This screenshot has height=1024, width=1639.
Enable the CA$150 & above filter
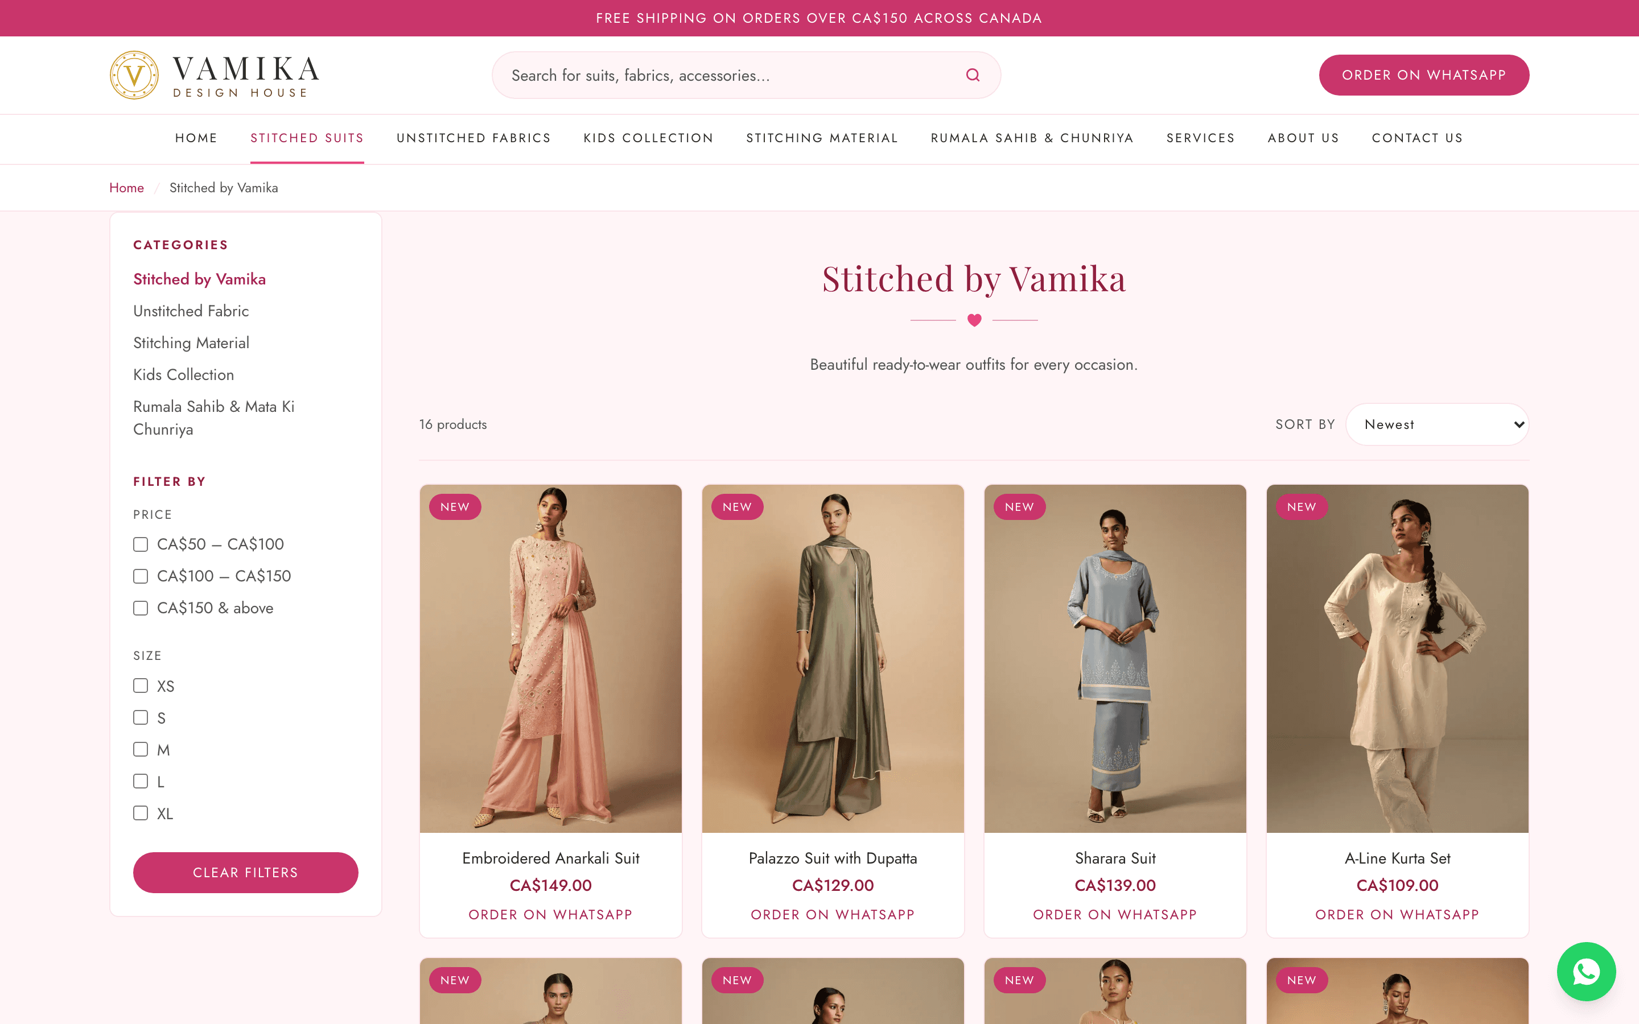coord(140,608)
